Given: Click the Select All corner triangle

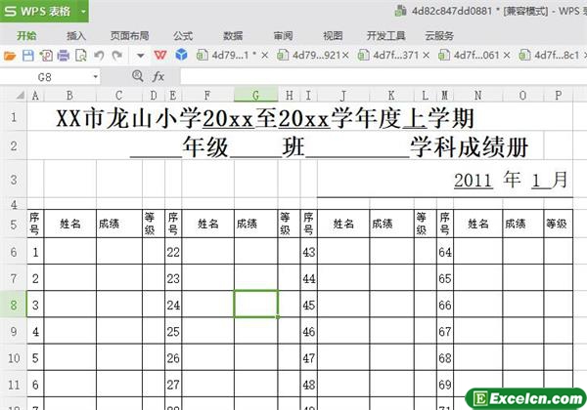Looking at the screenshot, I should 21,96.
